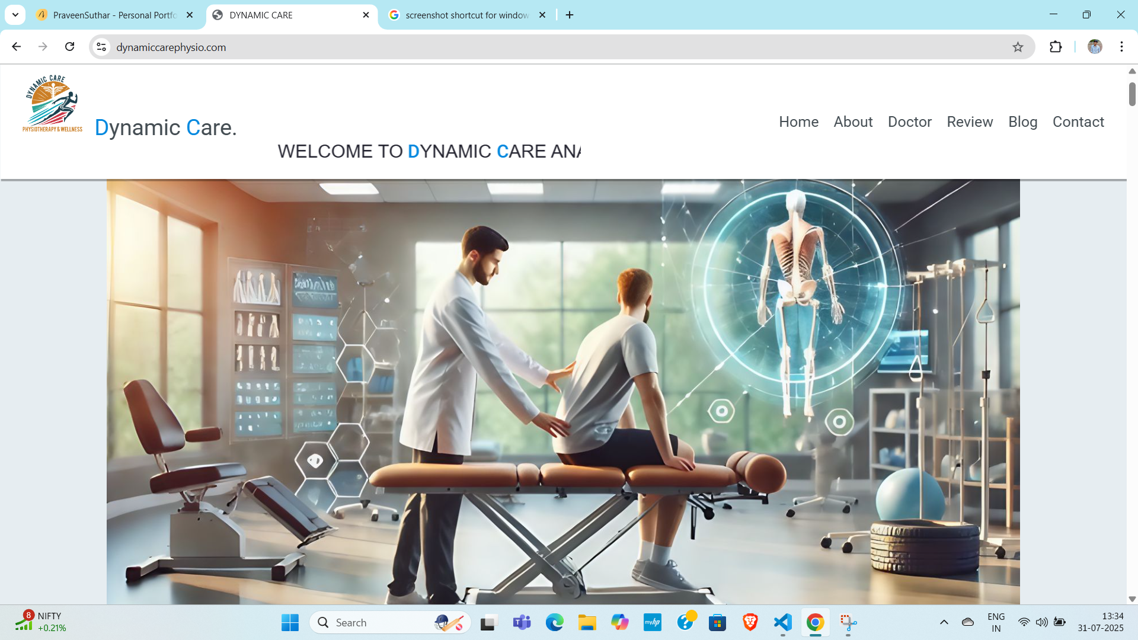
Task: Open the Doctor navigation link
Action: click(910, 121)
